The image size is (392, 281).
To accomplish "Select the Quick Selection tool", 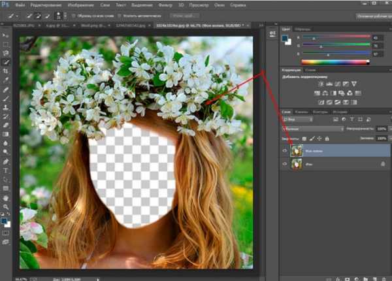I will (7, 61).
